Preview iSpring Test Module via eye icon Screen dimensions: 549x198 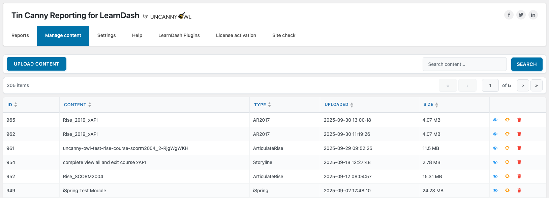coord(495,191)
